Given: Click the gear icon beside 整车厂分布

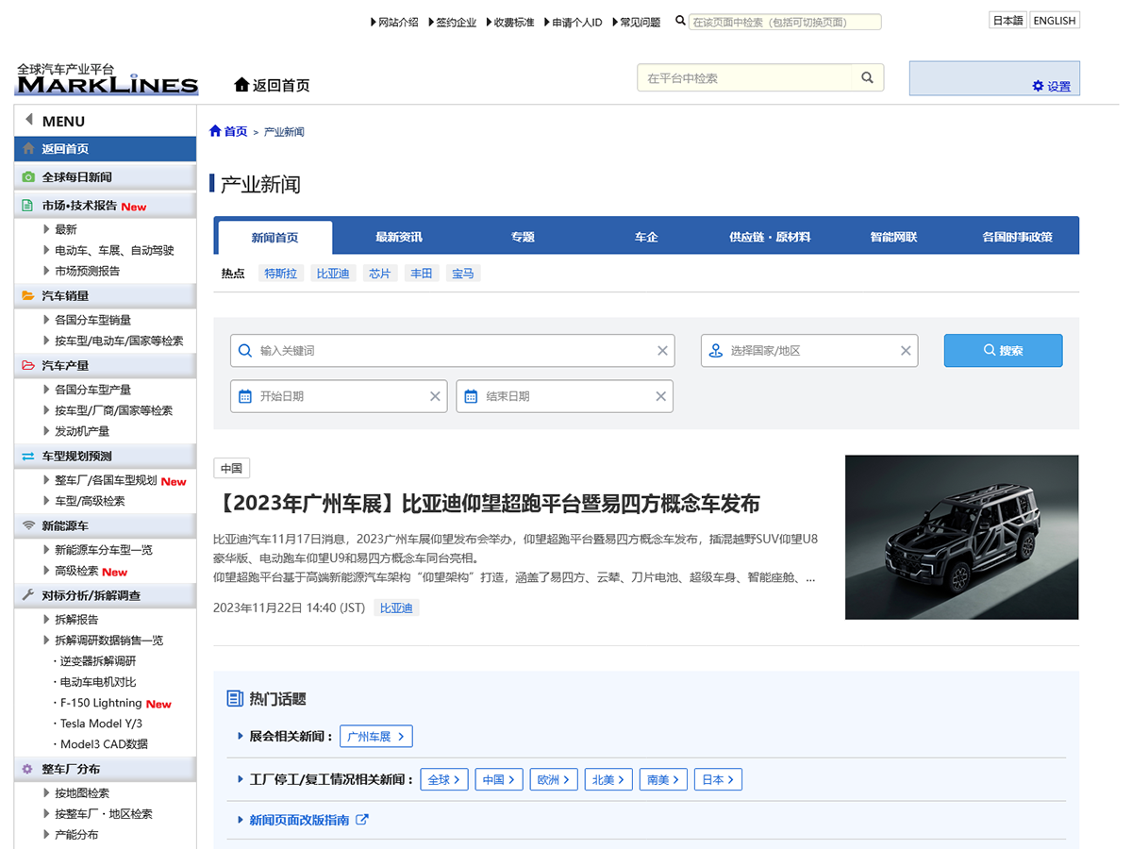Looking at the screenshot, I should point(28,769).
